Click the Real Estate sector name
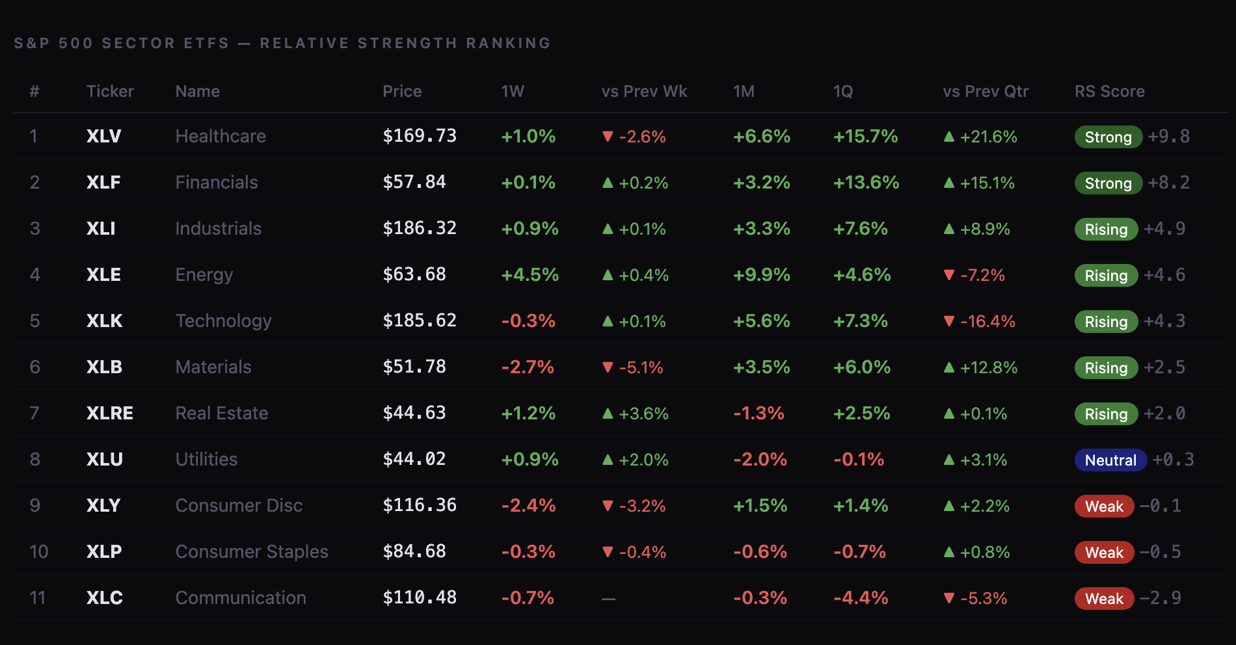Image resolution: width=1236 pixels, height=645 pixels. [x=222, y=414]
